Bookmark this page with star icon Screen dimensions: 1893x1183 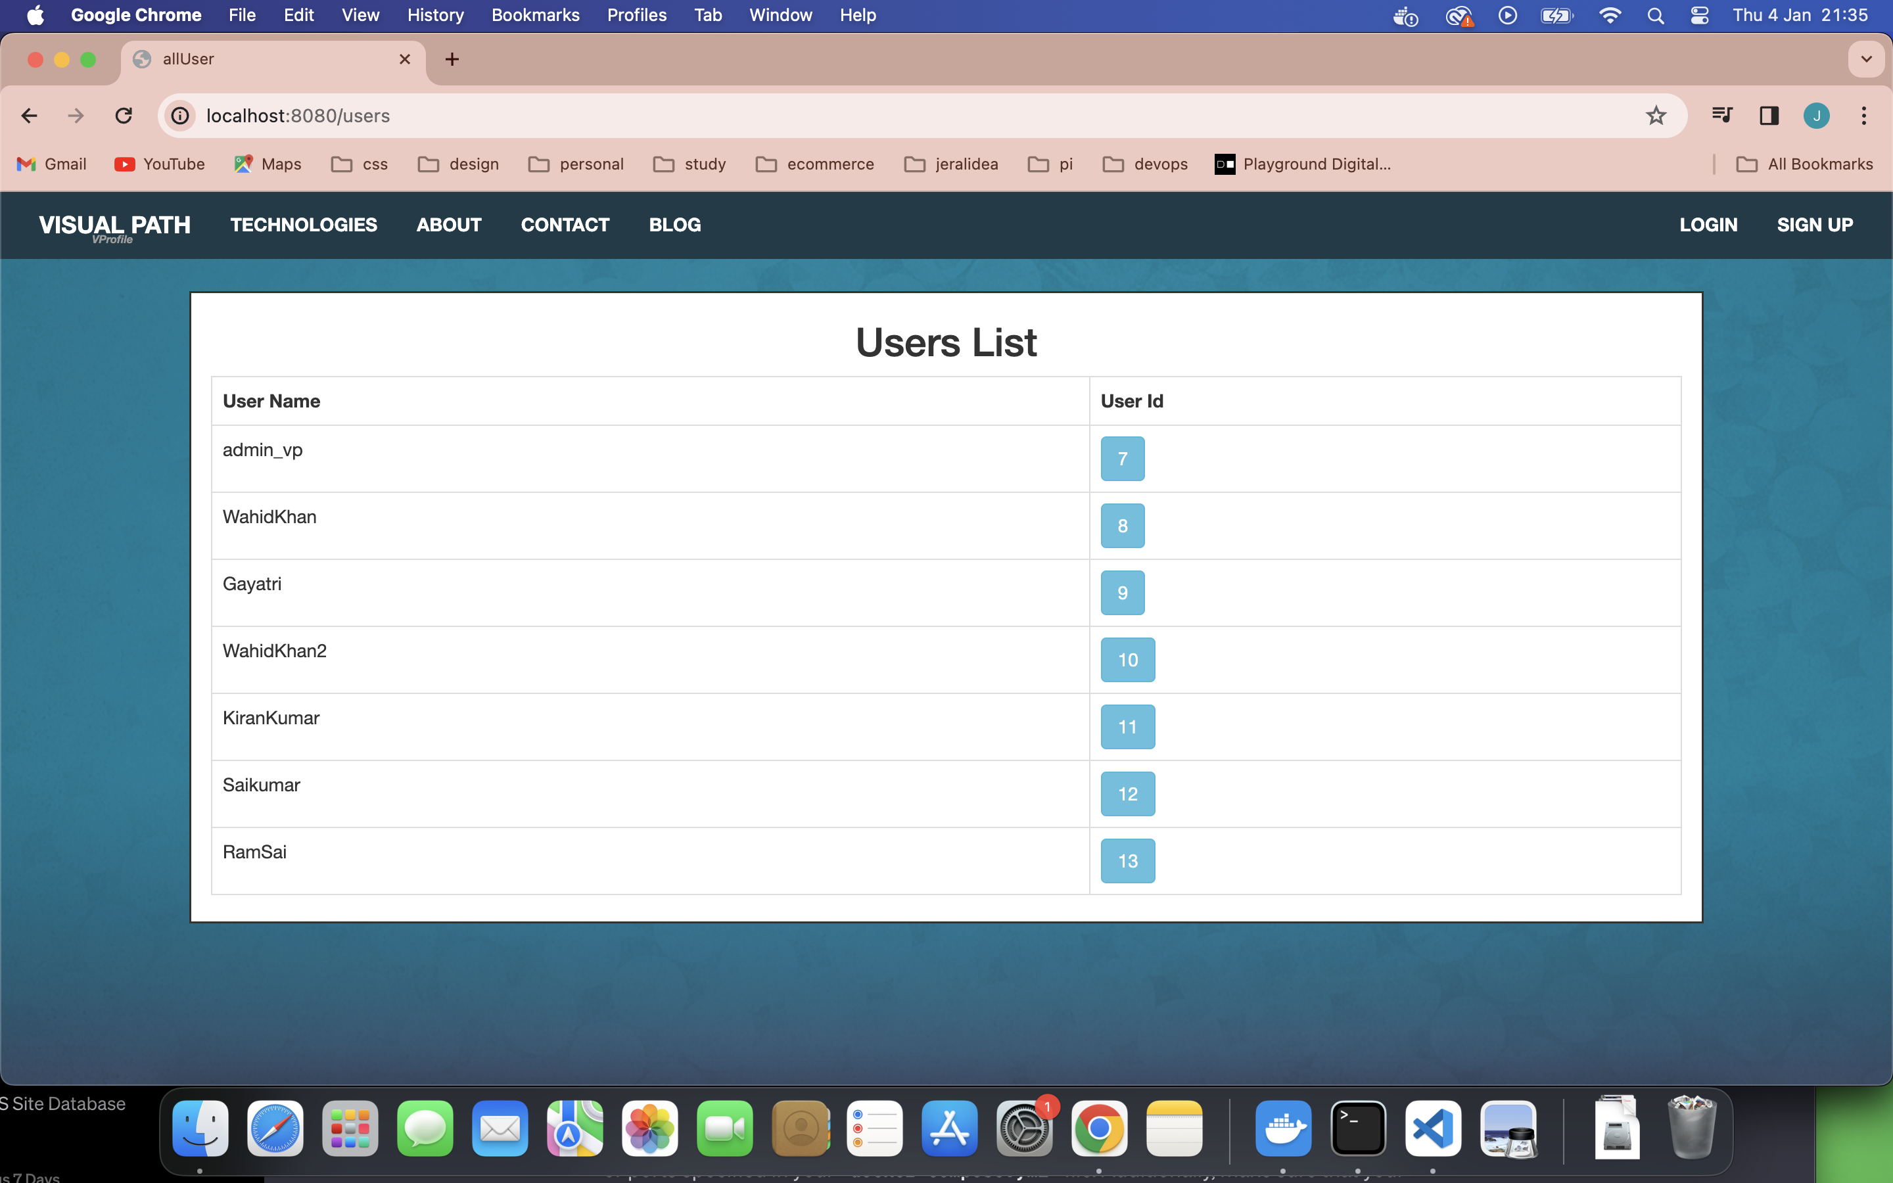pyautogui.click(x=1656, y=116)
